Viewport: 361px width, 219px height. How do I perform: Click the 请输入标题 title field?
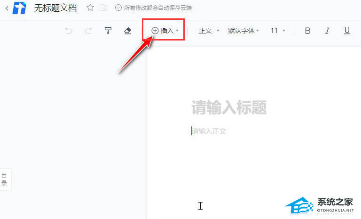click(229, 107)
